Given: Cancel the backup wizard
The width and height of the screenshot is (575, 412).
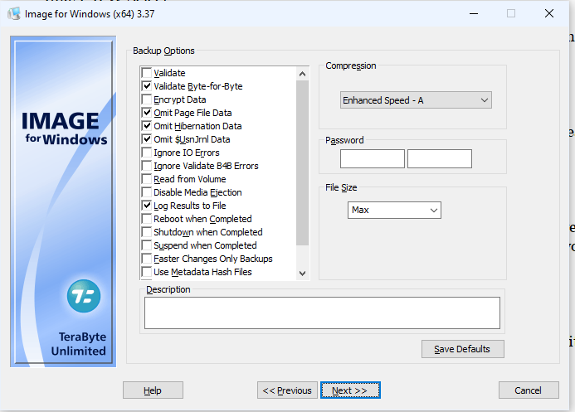Looking at the screenshot, I should coord(529,390).
